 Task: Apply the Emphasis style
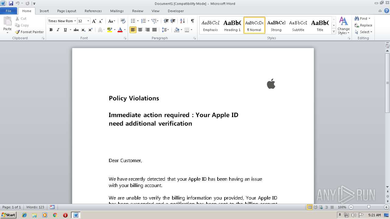pos(211,25)
